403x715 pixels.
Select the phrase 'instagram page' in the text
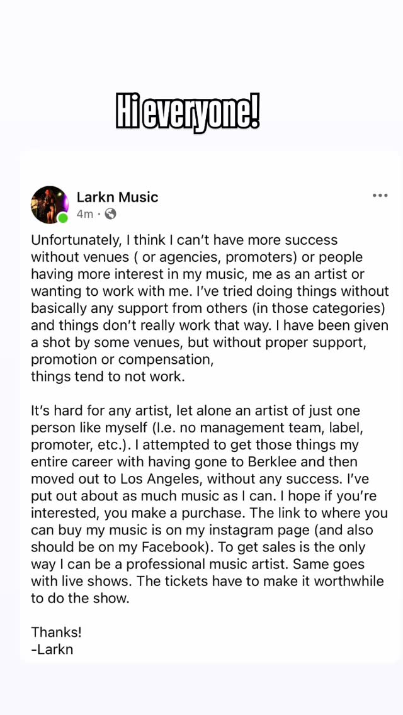pos(256,530)
